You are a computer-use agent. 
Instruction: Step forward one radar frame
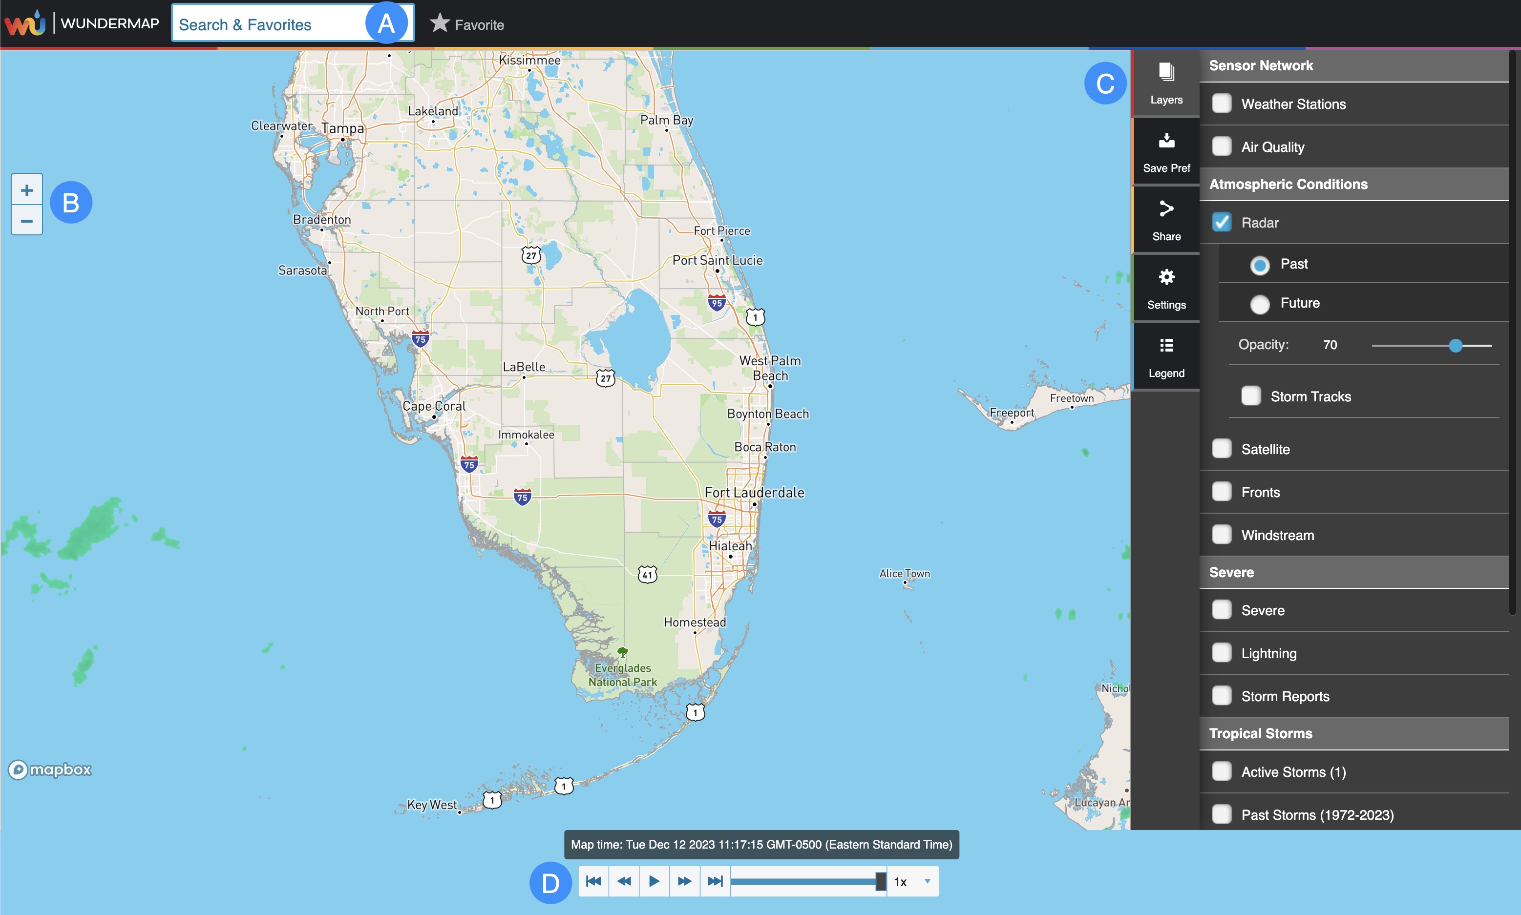point(685,881)
